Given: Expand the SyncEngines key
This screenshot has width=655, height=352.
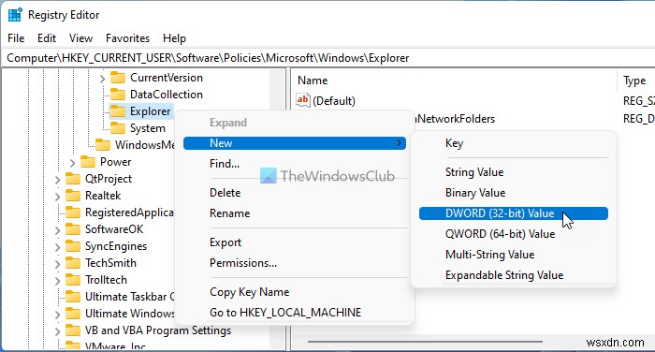Looking at the screenshot, I should (57, 246).
